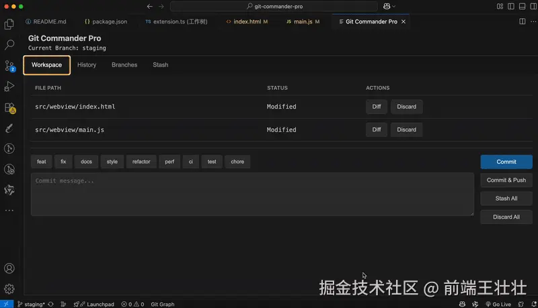Show Diff for src/webview/main.js
Image resolution: width=538 pixels, height=308 pixels.
(377, 130)
